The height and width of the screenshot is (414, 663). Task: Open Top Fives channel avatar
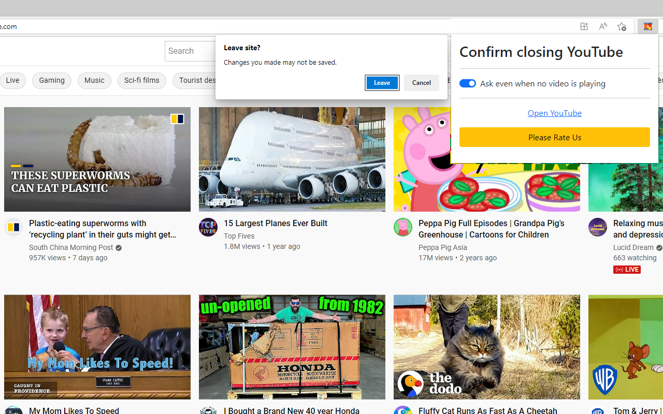coord(208,227)
